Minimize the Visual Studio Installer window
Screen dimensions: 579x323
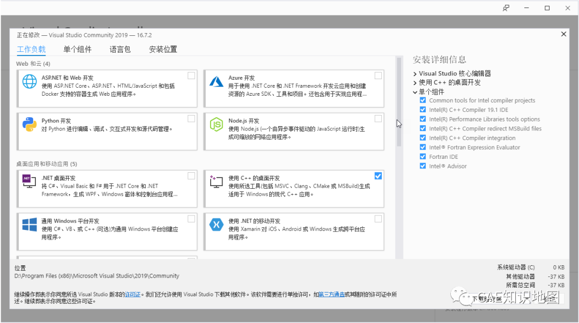pos(526,8)
